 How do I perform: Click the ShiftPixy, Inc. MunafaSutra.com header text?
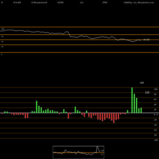[139, 3]
